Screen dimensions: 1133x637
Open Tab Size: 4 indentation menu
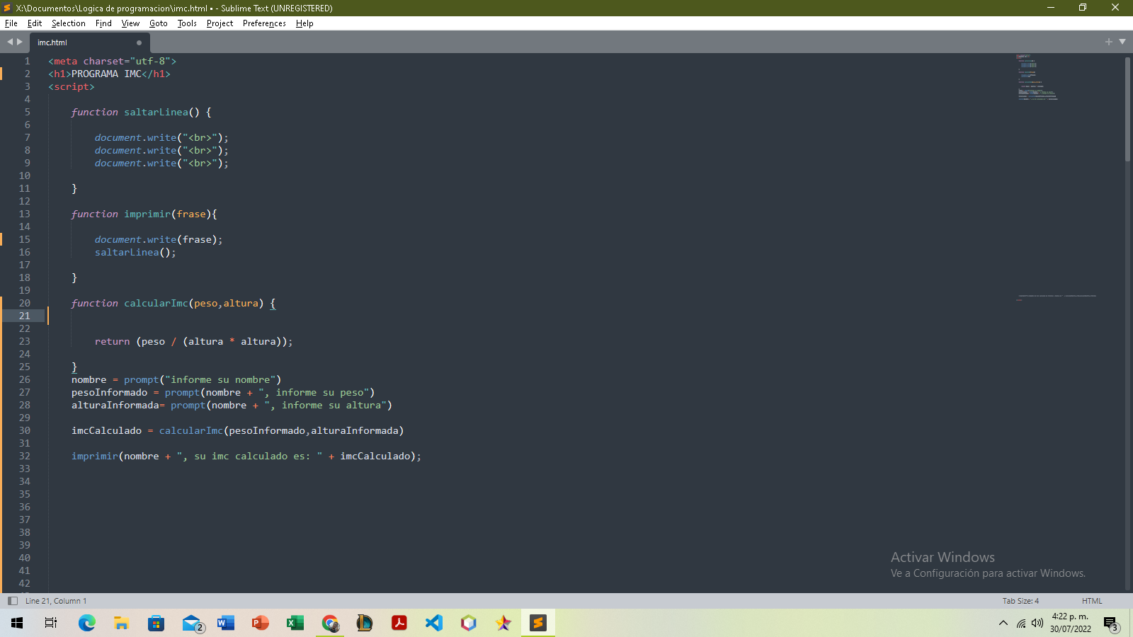[1020, 601]
